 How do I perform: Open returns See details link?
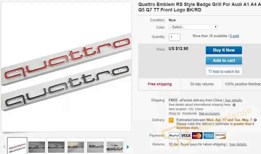(238, 144)
